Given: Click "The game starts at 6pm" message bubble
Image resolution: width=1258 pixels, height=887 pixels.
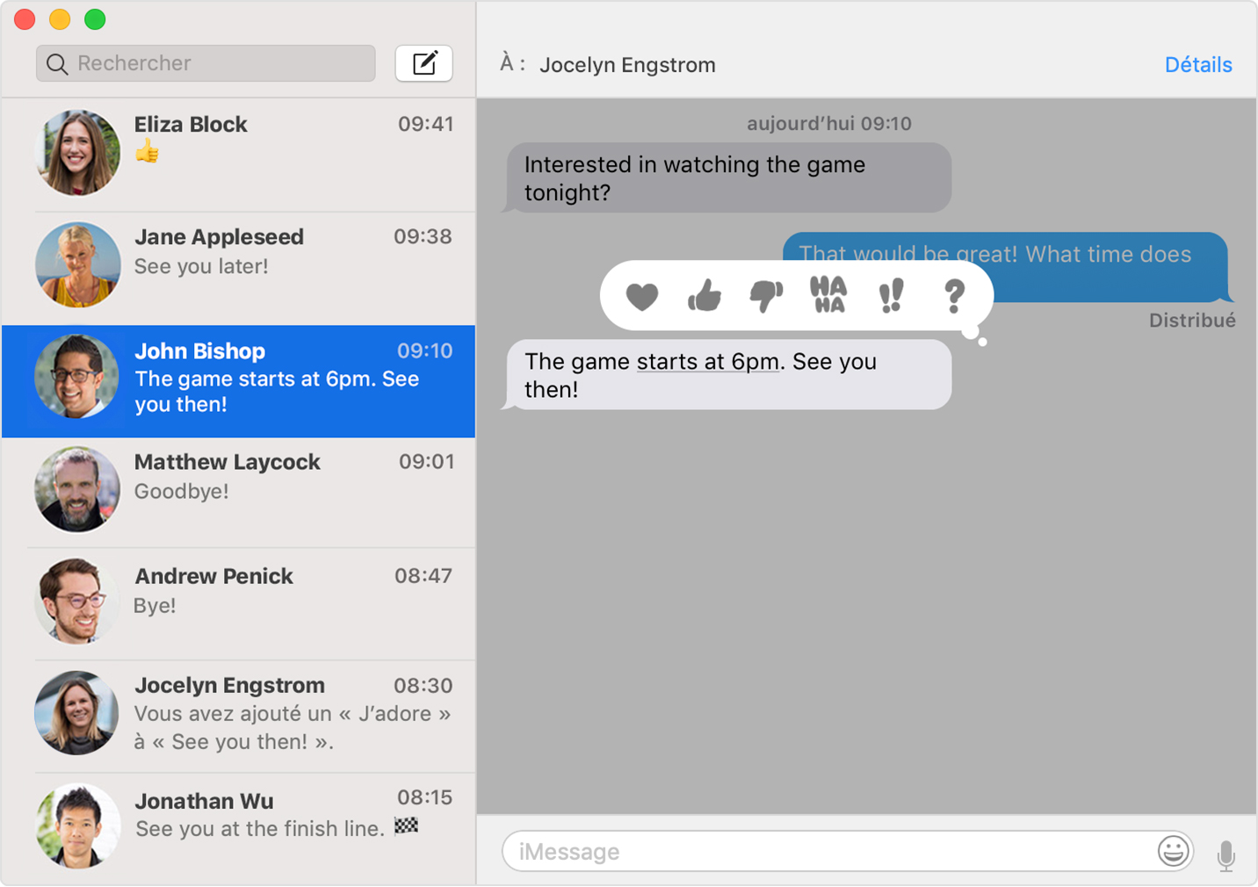Looking at the screenshot, I should click(727, 375).
